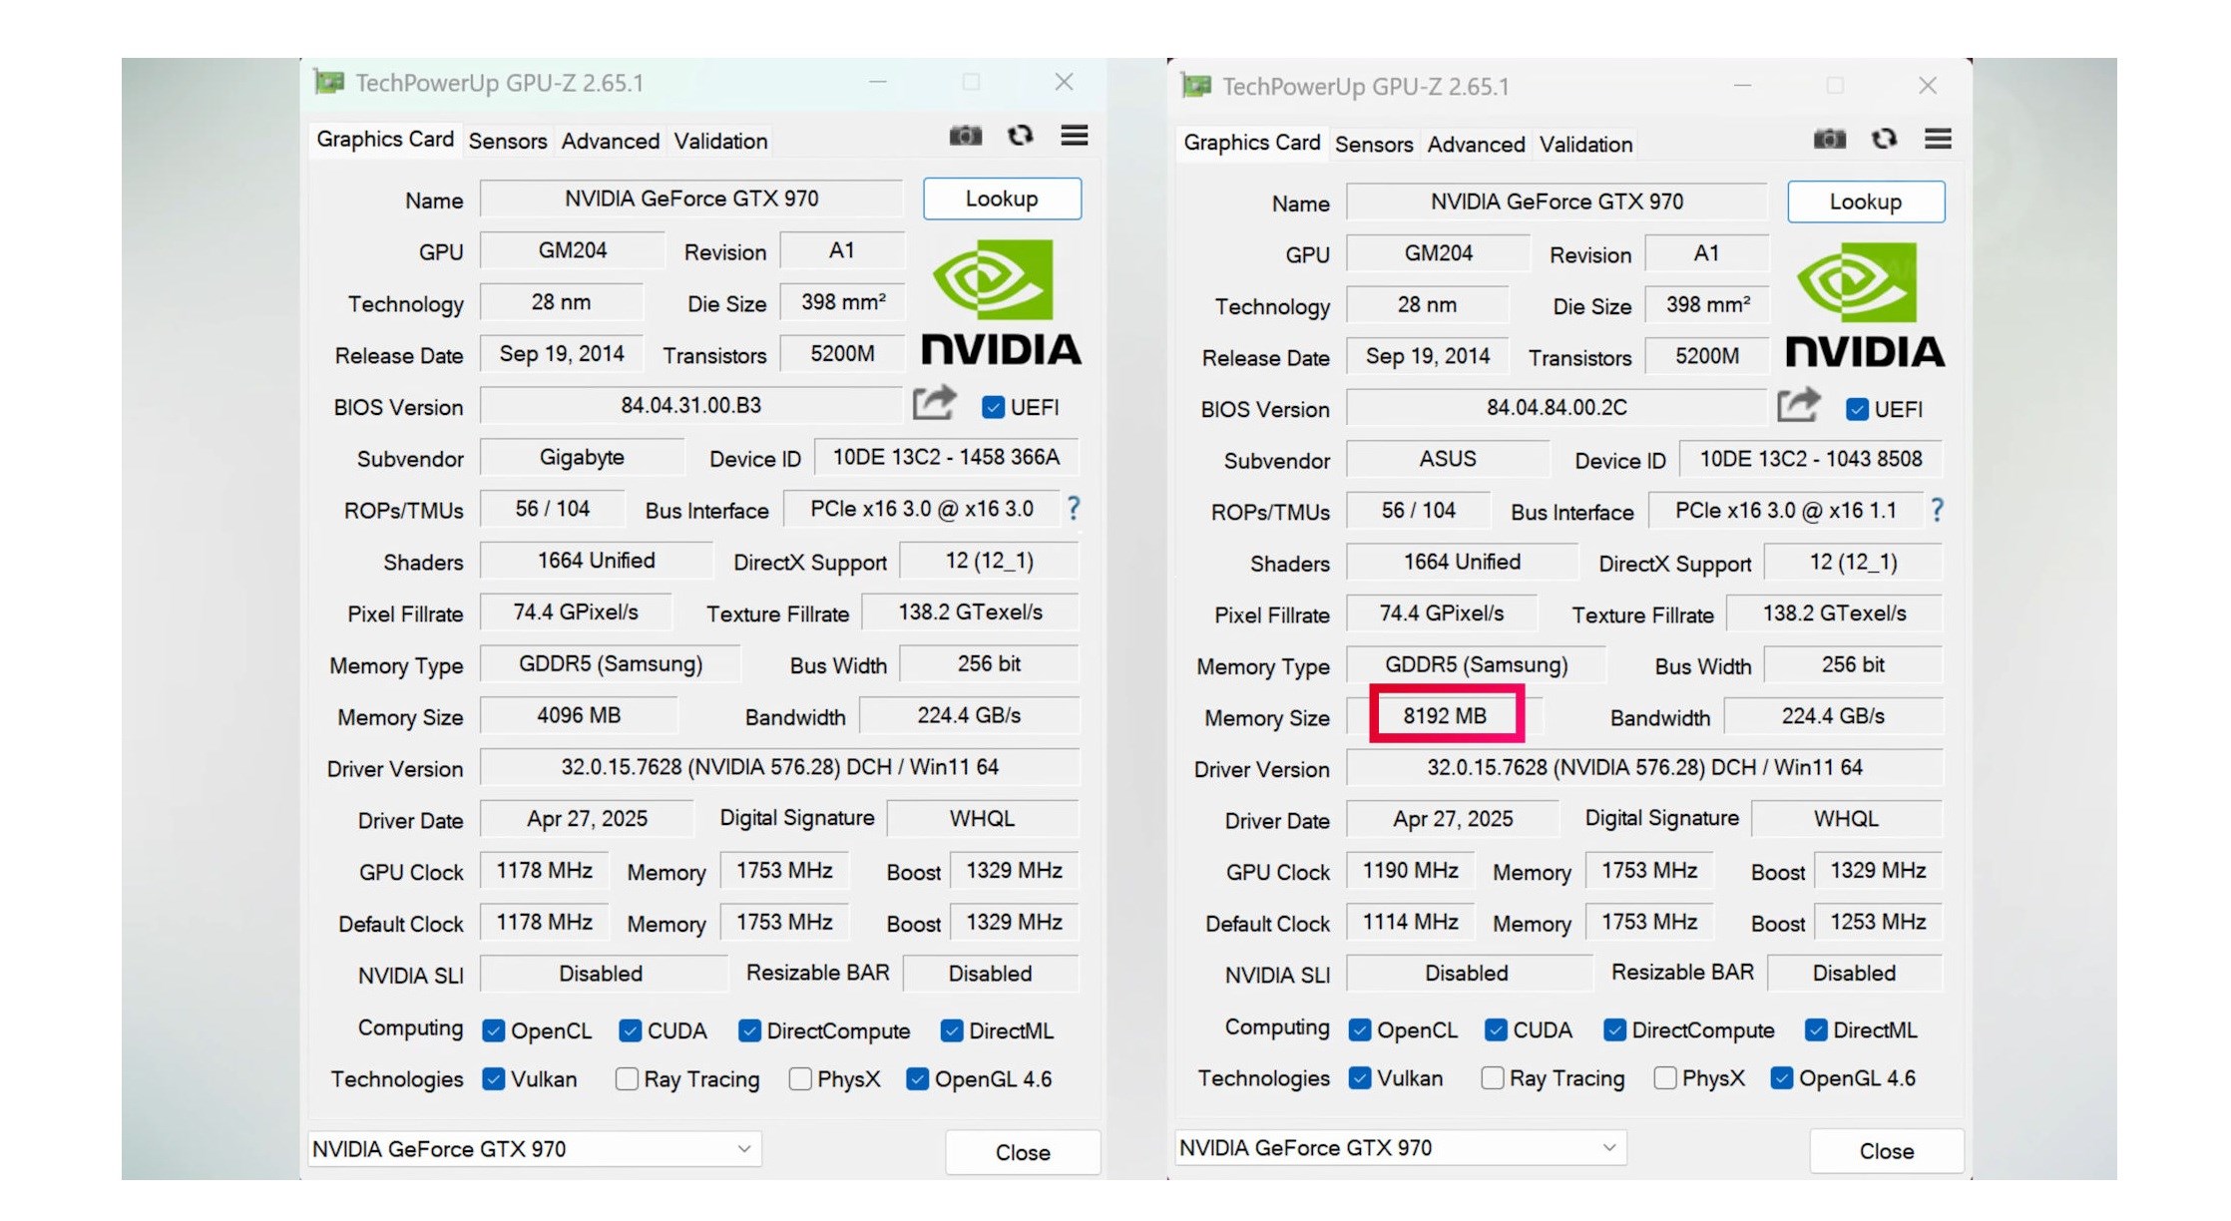Image resolution: width=2231 pixels, height=1221 pixels.
Task: Click Driver Version field in left window
Action: (x=779, y=767)
